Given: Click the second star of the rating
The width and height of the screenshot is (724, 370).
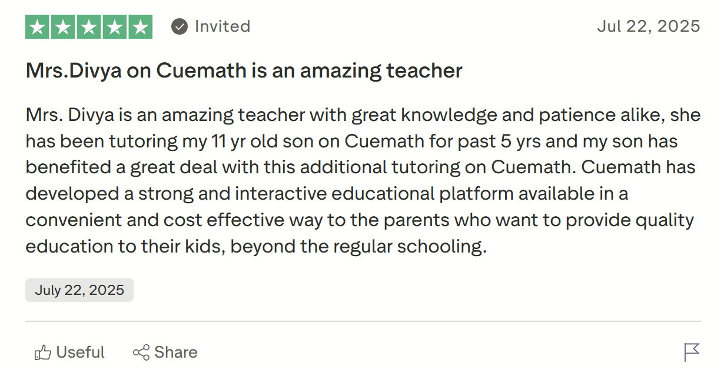Looking at the screenshot, I should coord(62,26).
